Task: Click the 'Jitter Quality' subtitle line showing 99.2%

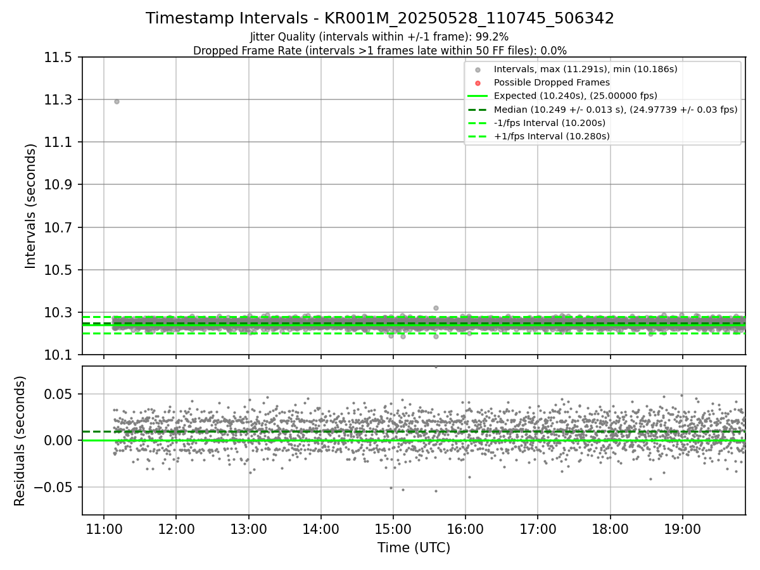Action: [379, 37]
